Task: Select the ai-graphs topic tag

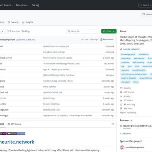Action: (125, 70)
